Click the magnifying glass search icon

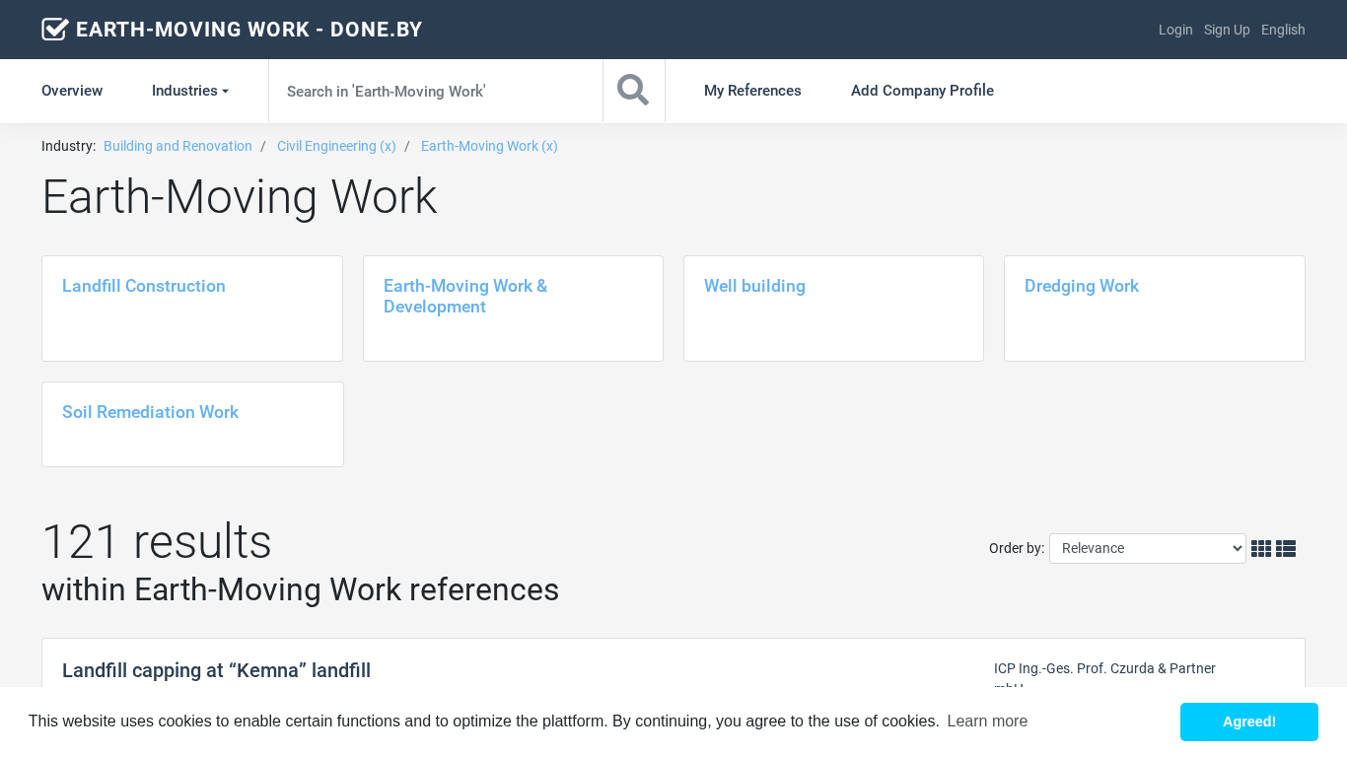point(633,91)
